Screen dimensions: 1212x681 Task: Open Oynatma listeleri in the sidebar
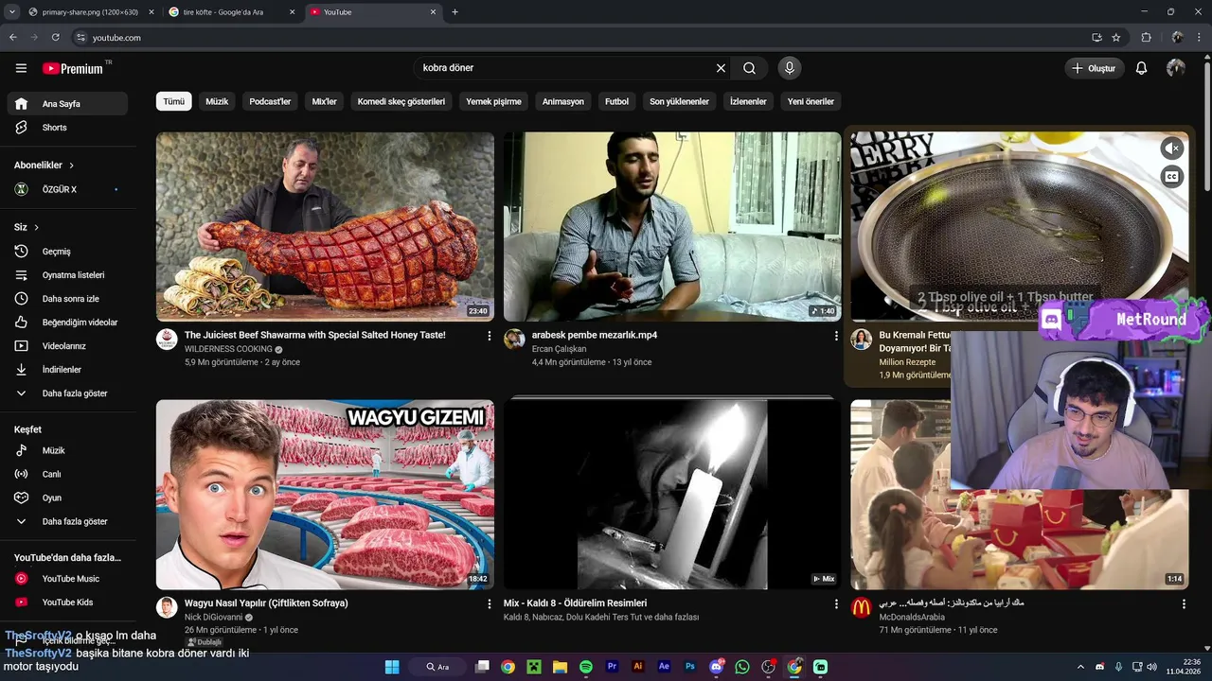(x=66, y=275)
